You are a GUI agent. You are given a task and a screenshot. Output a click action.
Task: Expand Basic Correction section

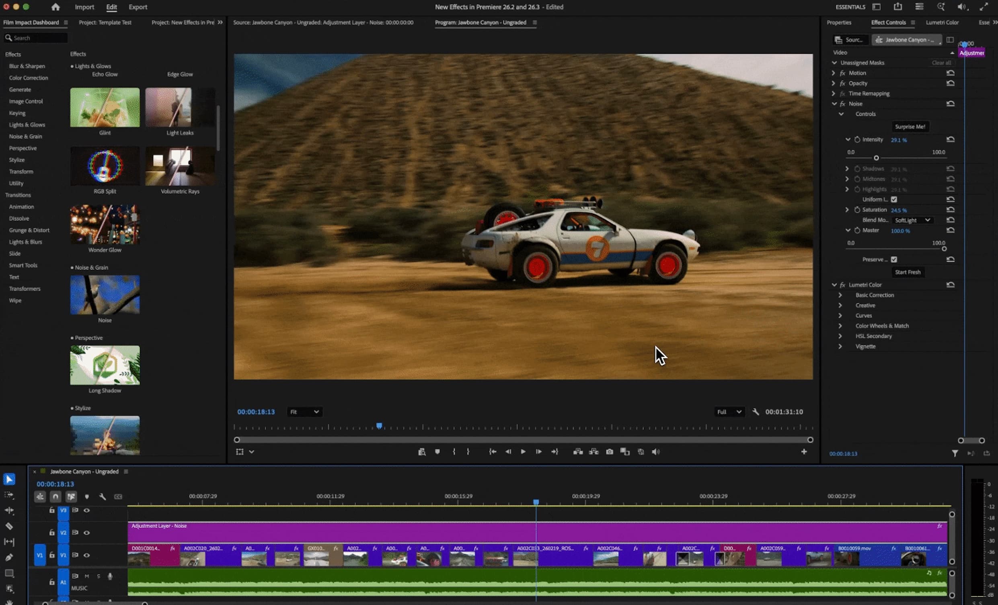point(840,295)
